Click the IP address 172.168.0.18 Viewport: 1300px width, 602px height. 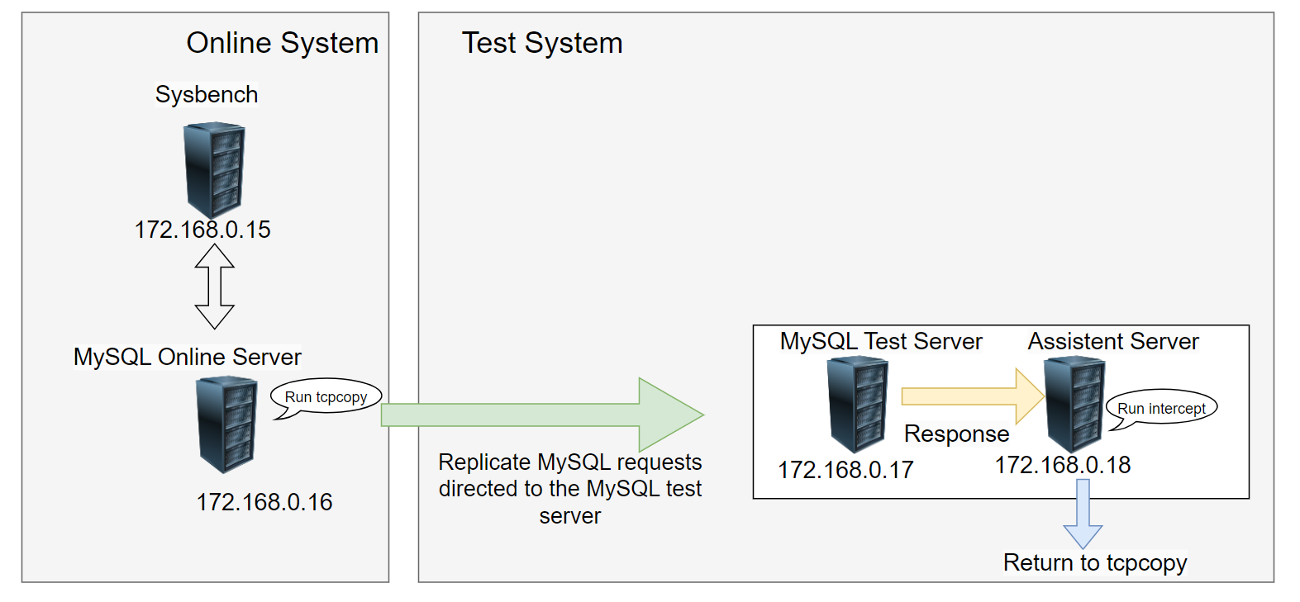(x=1063, y=465)
